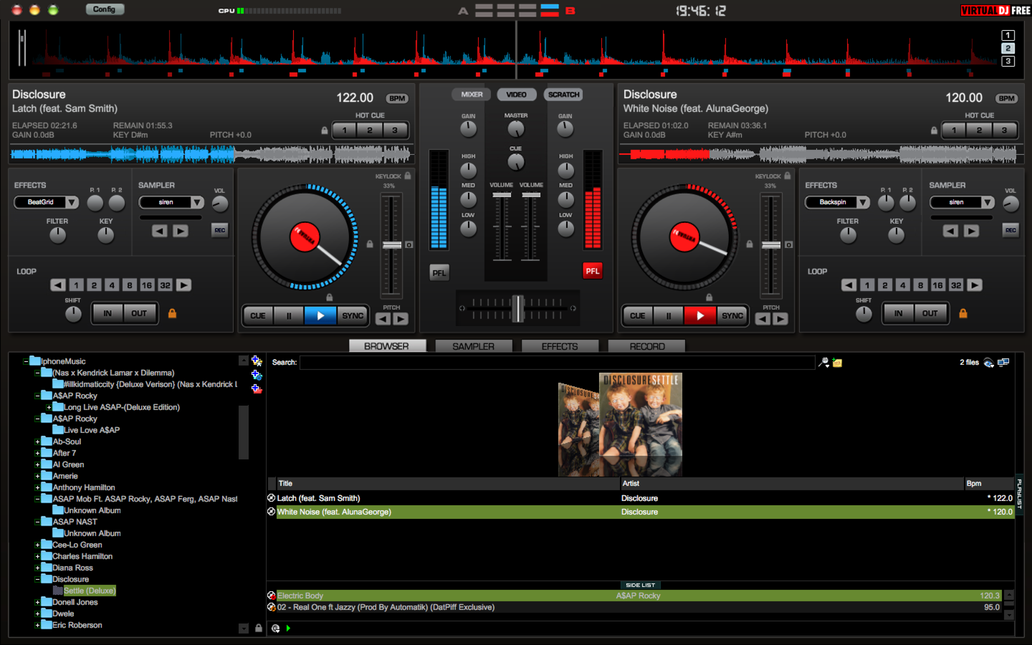Open right deck Backspin effect dropdown
This screenshot has height=645, width=1032.
point(863,202)
